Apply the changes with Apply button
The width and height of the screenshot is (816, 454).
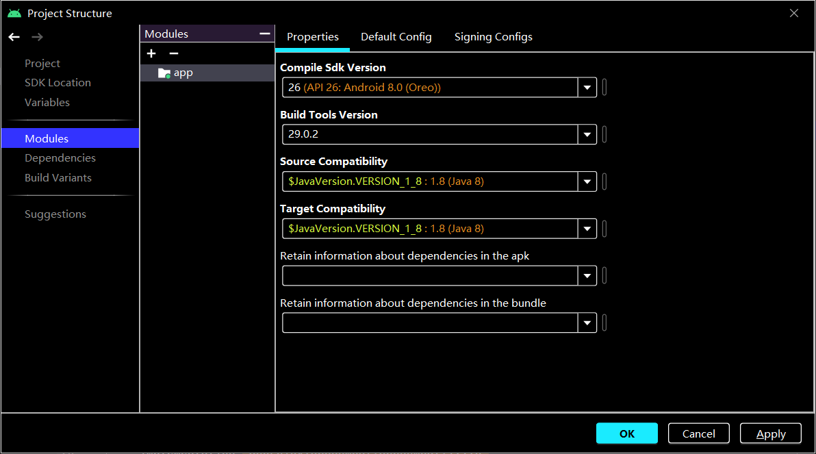tap(770, 433)
